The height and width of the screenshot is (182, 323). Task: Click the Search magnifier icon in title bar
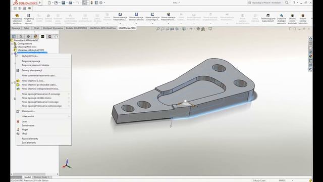(x=287, y=3)
